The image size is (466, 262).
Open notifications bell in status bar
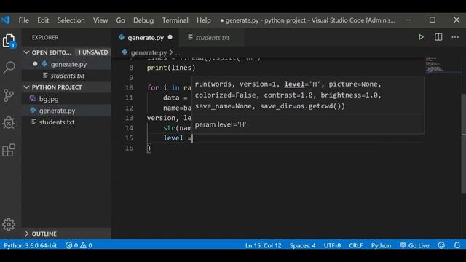tap(457, 245)
